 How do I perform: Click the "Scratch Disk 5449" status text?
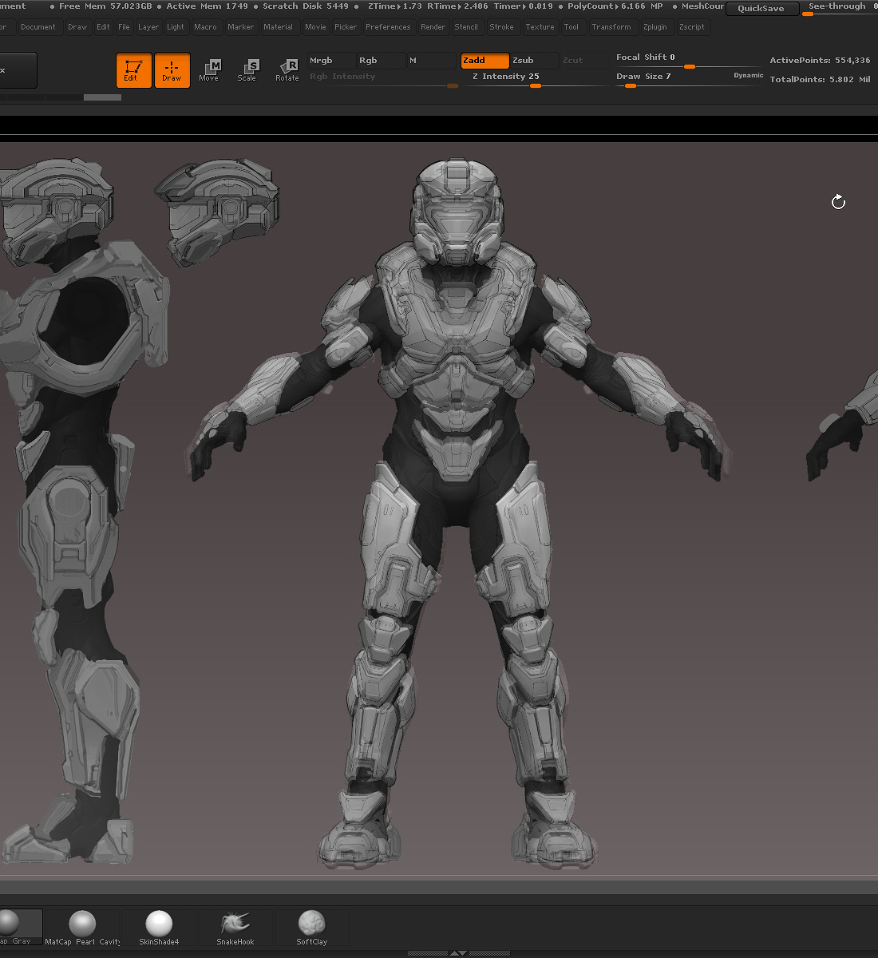[x=306, y=6]
